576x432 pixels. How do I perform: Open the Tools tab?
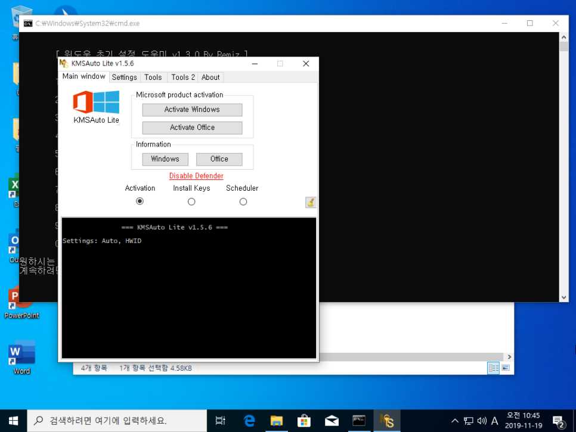tap(153, 77)
